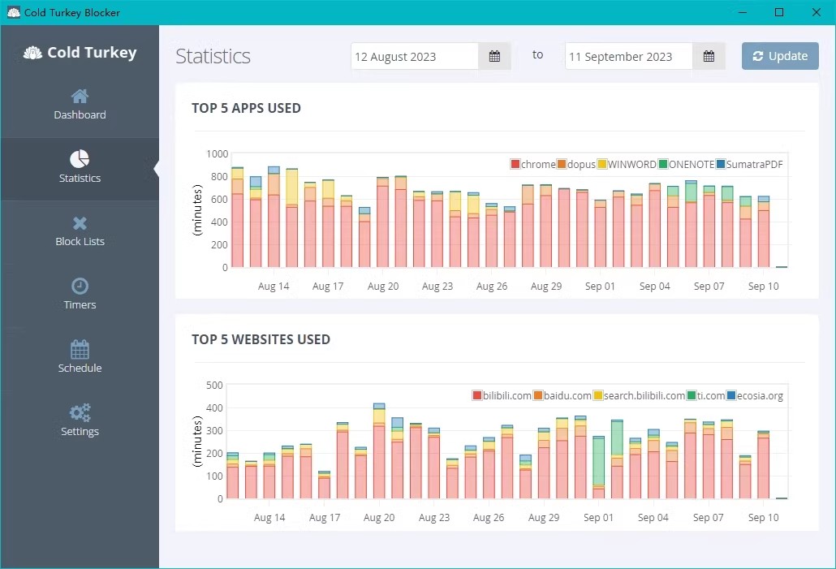Toggle baidu.com legend entry
Viewport: 836px width, 569px height.
pos(562,395)
